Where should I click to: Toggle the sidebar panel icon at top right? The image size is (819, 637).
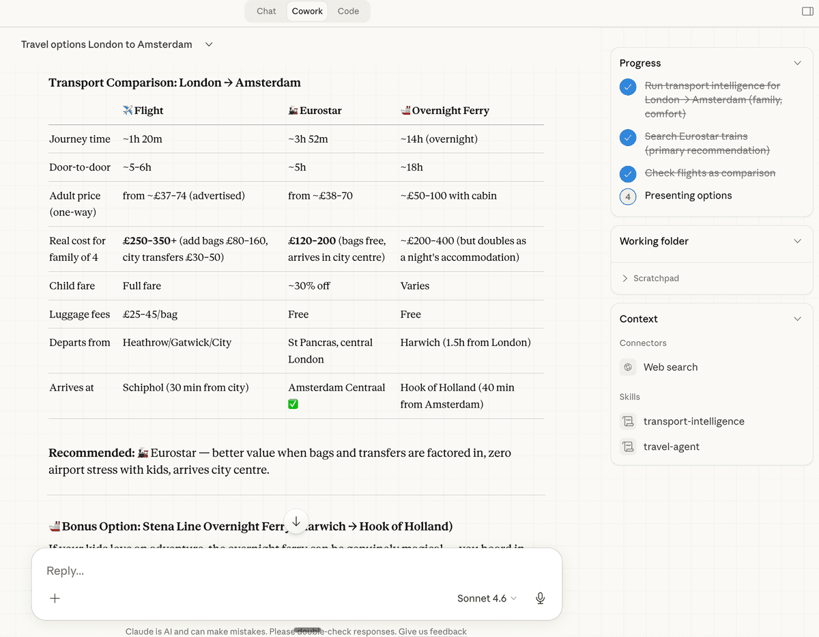[x=807, y=12]
